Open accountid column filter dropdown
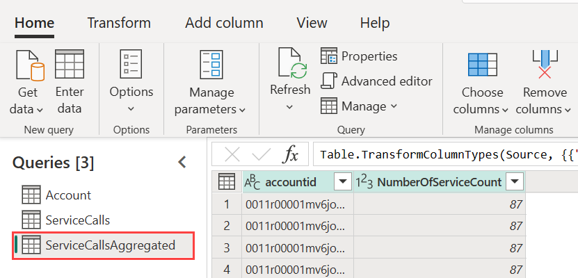 pyautogui.click(x=342, y=182)
